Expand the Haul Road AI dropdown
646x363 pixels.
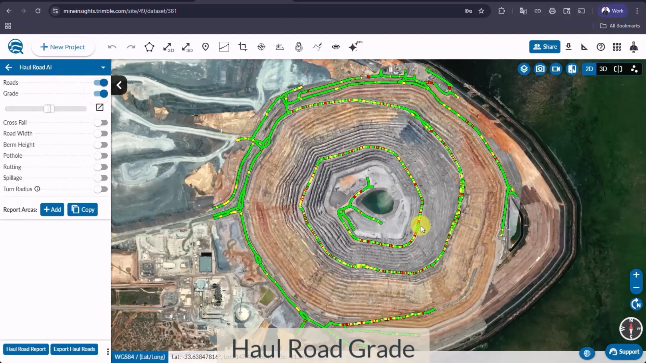(x=103, y=68)
